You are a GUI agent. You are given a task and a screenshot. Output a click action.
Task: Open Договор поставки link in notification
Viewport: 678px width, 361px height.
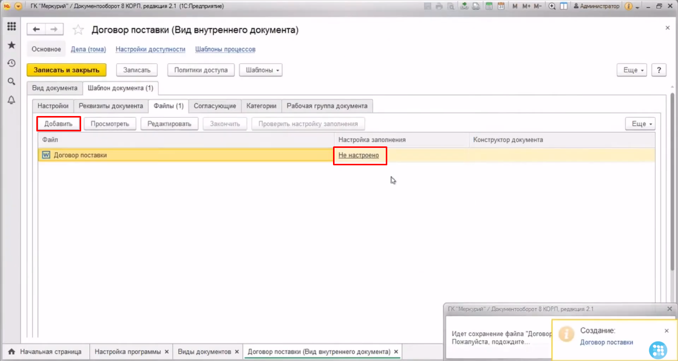click(x=607, y=342)
